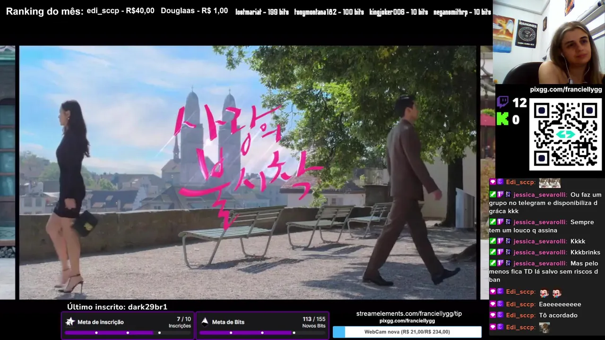Image resolution: width=605 pixels, height=340 pixels.
Task: Click the 'Kkkbrinks' chat message
Action: 585,252
